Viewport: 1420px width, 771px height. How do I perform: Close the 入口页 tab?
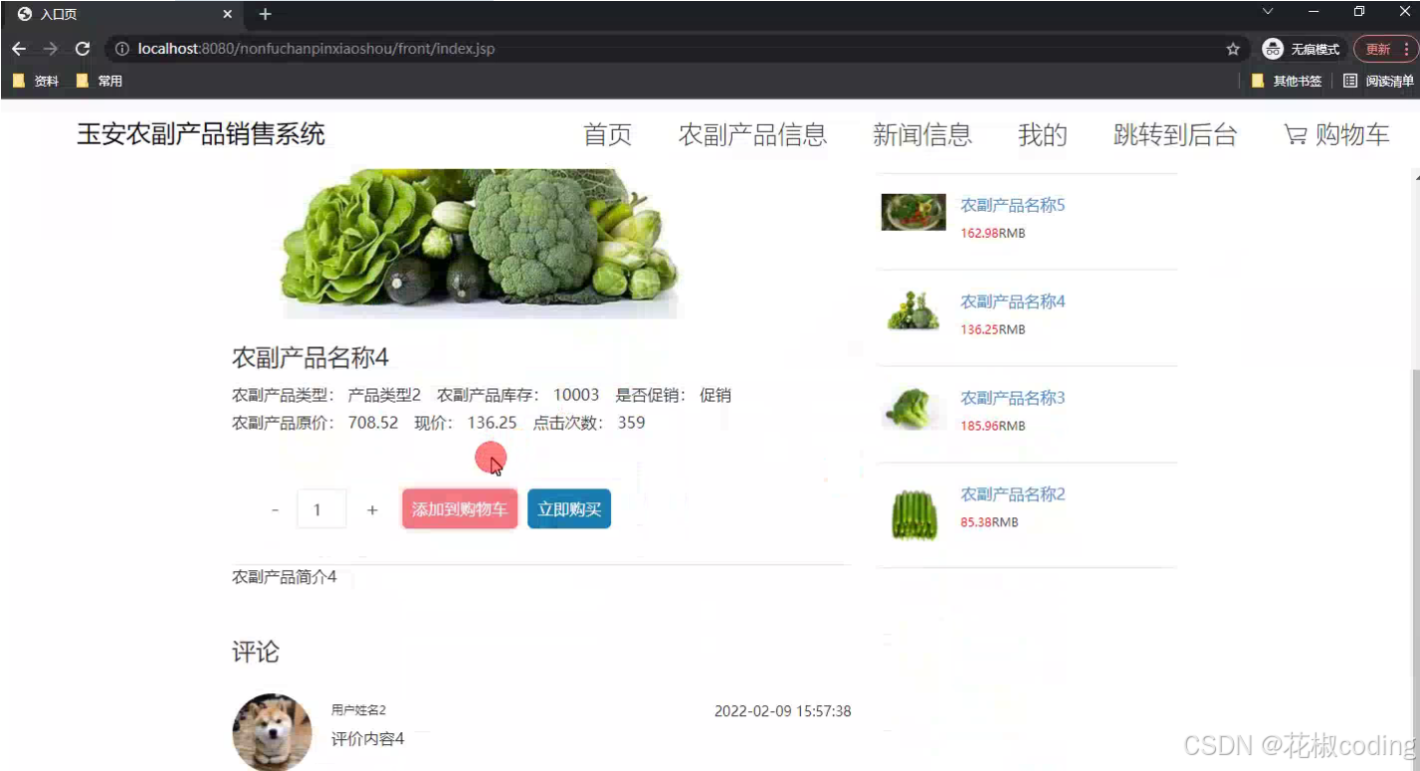(x=227, y=15)
